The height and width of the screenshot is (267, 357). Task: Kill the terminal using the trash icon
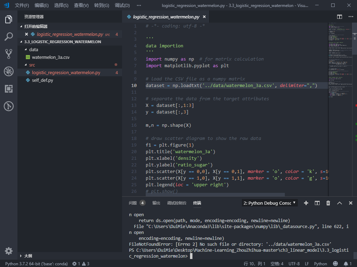pyautogui.click(x=328, y=203)
